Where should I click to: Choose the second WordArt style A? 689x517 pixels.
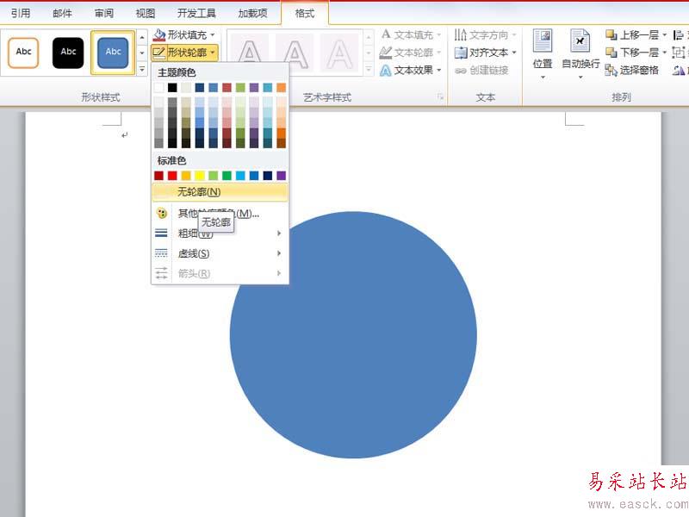pos(295,53)
